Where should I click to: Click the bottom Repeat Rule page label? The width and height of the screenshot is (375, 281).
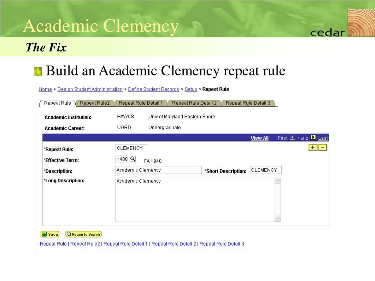pos(53,244)
